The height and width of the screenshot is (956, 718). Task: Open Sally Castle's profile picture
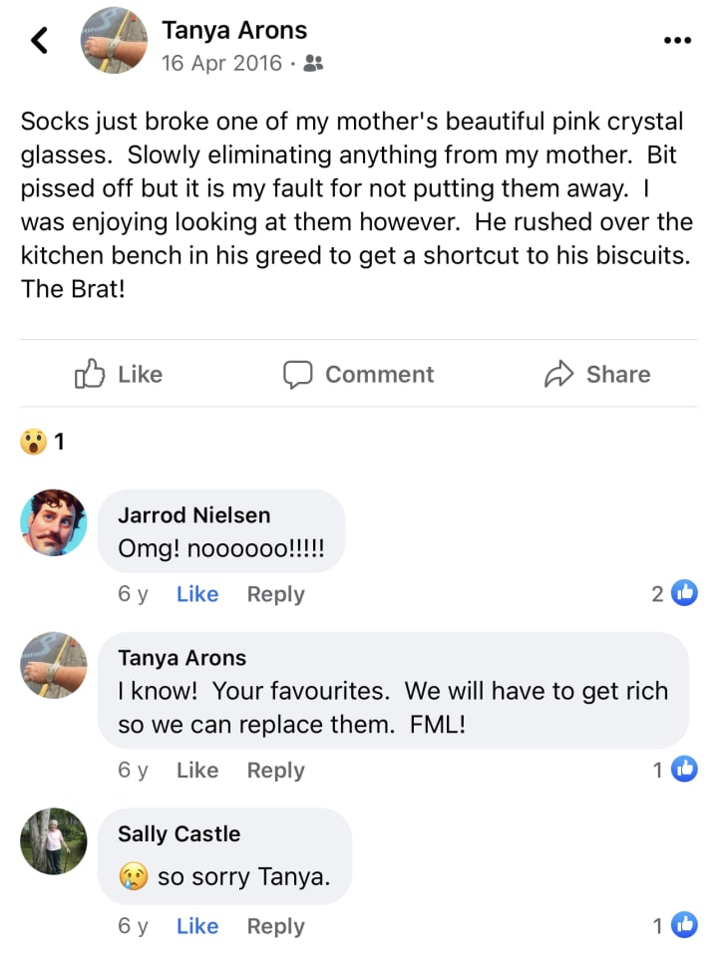tap(54, 841)
